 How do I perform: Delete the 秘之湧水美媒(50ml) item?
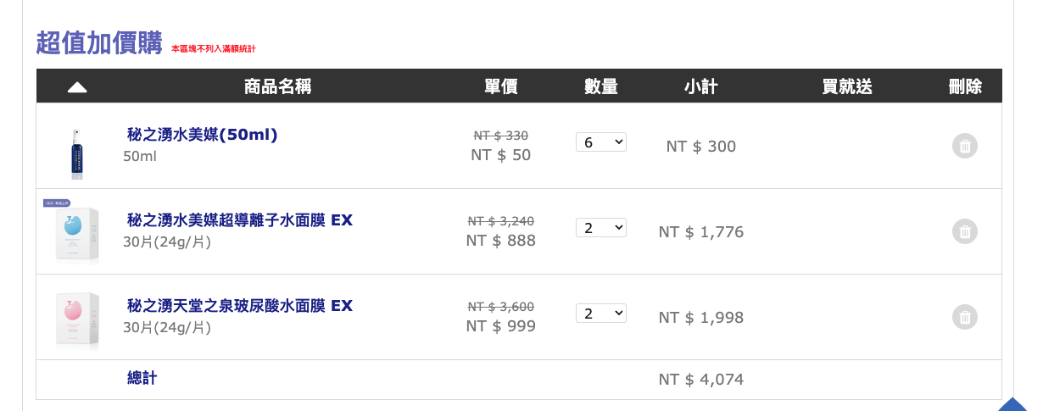click(x=964, y=146)
